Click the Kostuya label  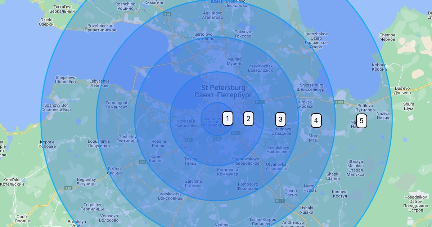(x=339, y=194)
